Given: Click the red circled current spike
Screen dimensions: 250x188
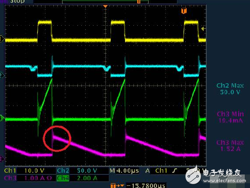Looking at the screenshot, I should coord(57,139).
